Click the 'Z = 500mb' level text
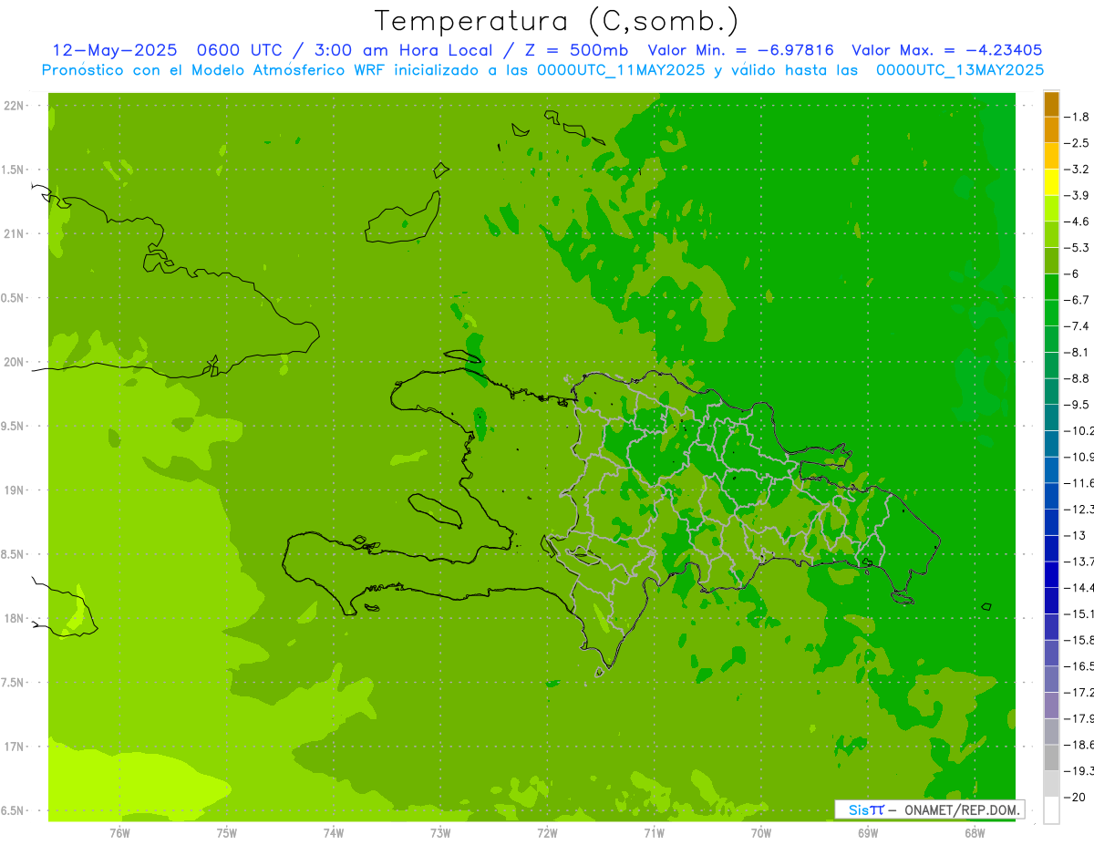 pos(576,50)
